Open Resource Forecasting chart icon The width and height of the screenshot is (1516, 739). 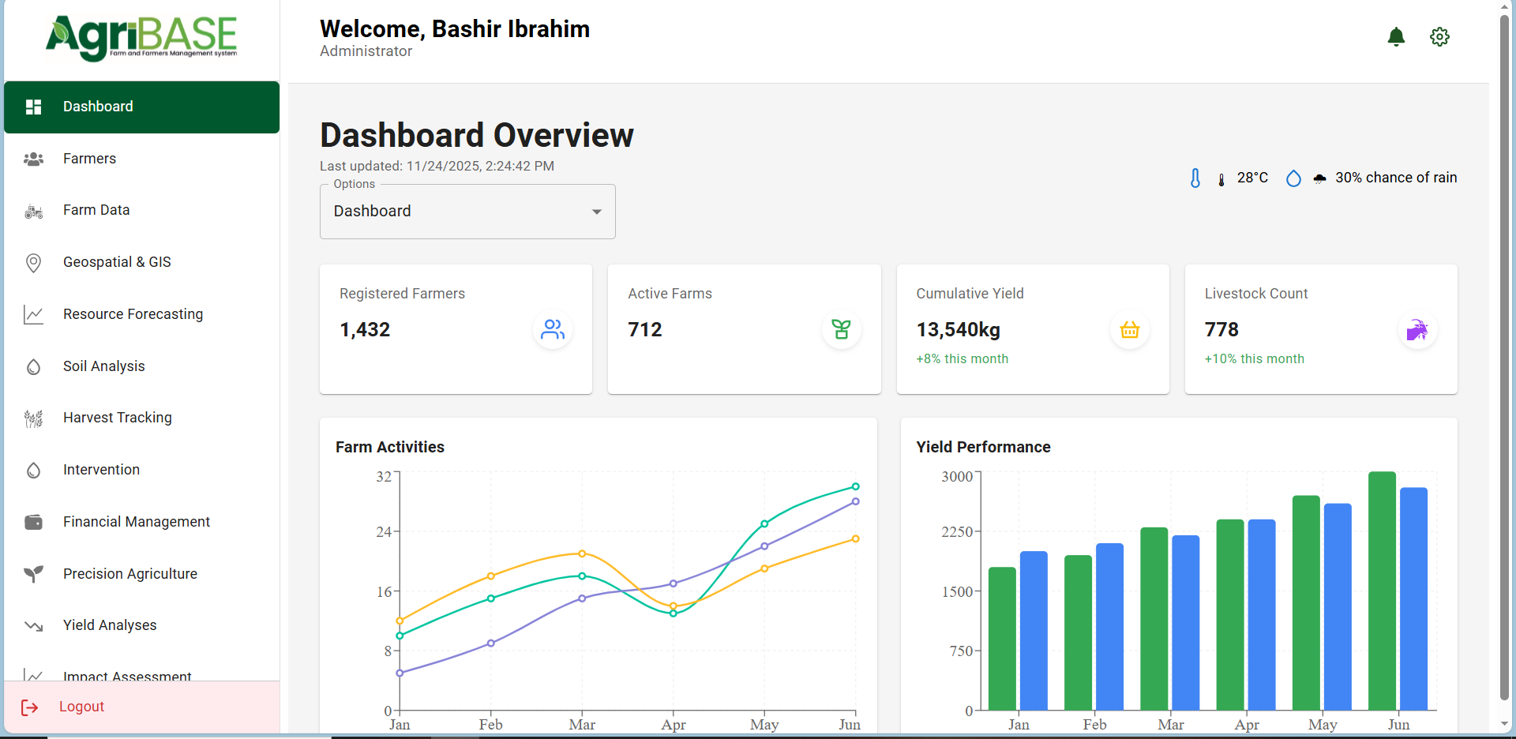click(33, 314)
